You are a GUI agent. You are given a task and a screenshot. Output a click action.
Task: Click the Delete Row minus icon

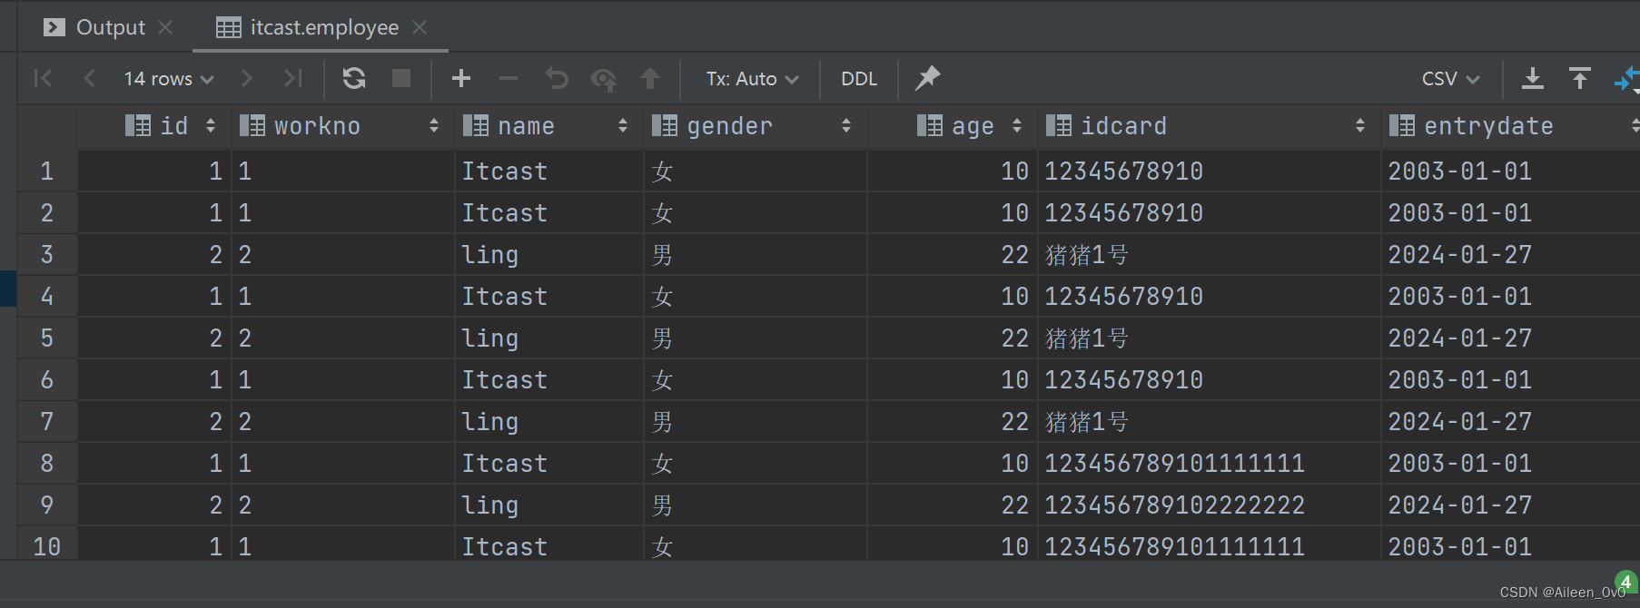[x=509, y=79]
